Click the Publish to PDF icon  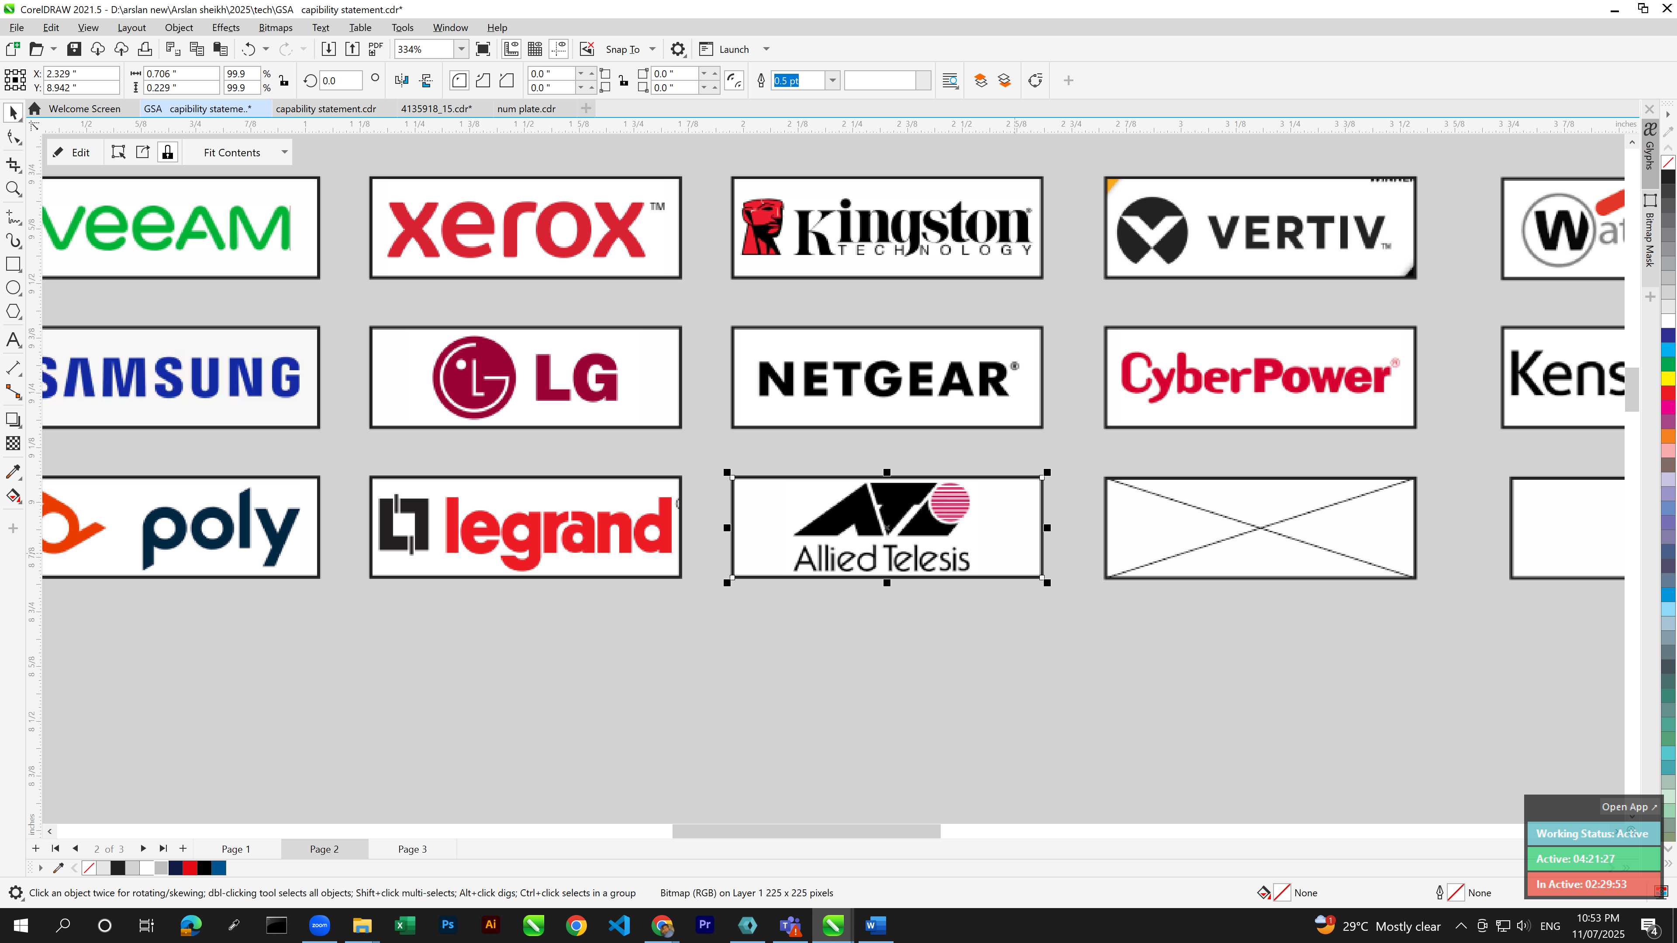coord(376,49)
